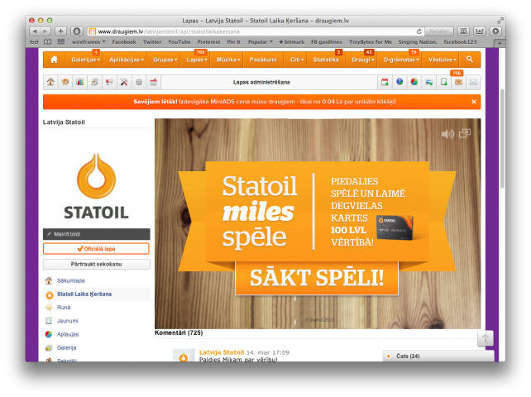Toggle the Oficiālā lapa checkmark button
Image resolution: width=531 pixels, height=397 pixels.
[96, 248]
